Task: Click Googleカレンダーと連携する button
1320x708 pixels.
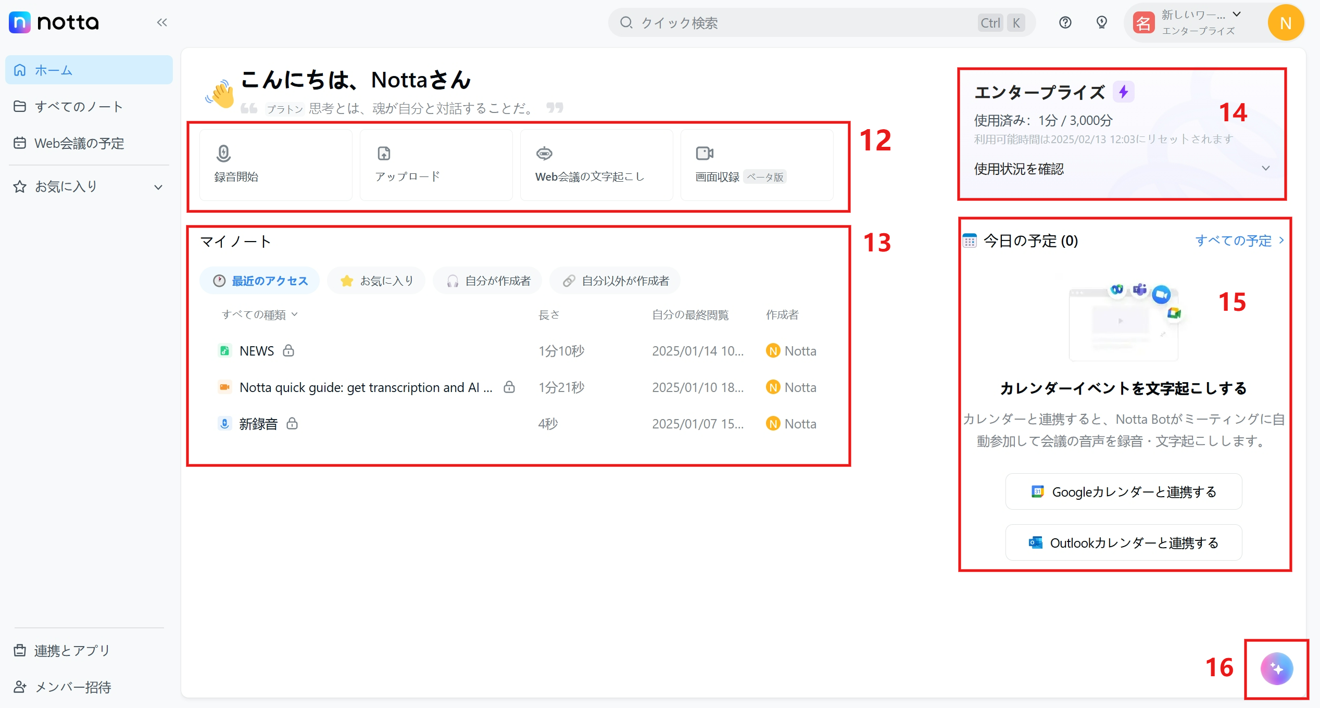Action: [x=1124, y=491]
